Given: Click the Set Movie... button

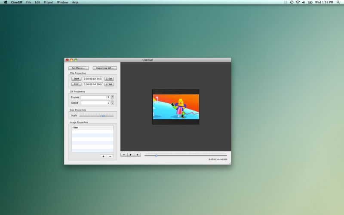Looking at the screenshot, I should coord(79,68).
